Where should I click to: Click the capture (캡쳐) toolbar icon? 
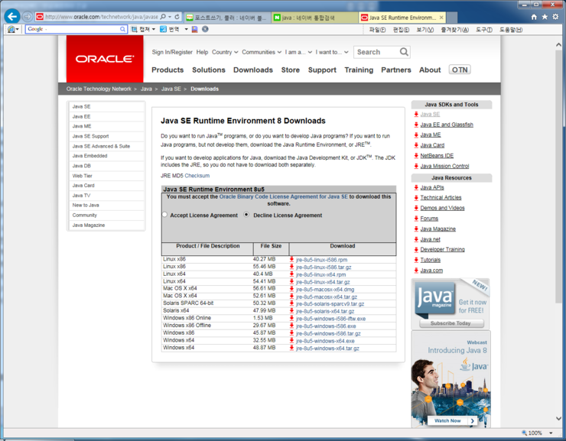(135, 29)
